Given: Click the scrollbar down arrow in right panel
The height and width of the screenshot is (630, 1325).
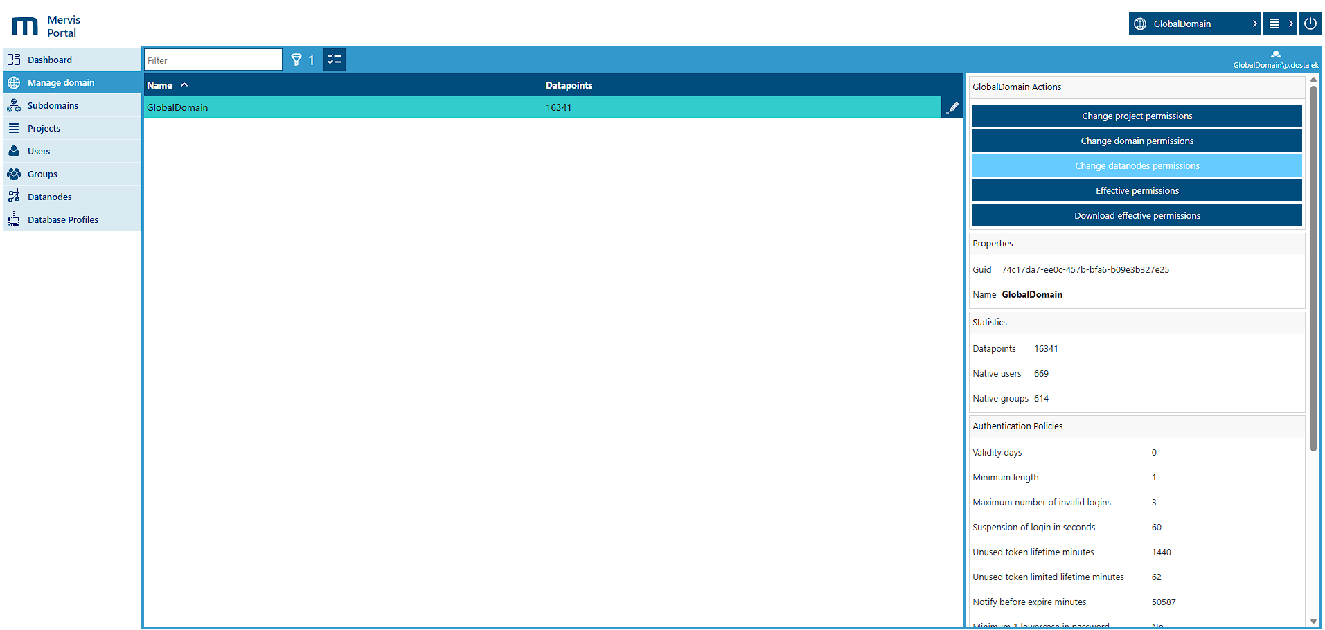Looking at the screenshot, I should (1313, 621).
